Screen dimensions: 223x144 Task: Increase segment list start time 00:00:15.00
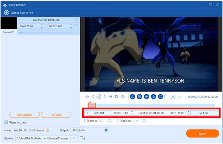click(x=42, y=25)
